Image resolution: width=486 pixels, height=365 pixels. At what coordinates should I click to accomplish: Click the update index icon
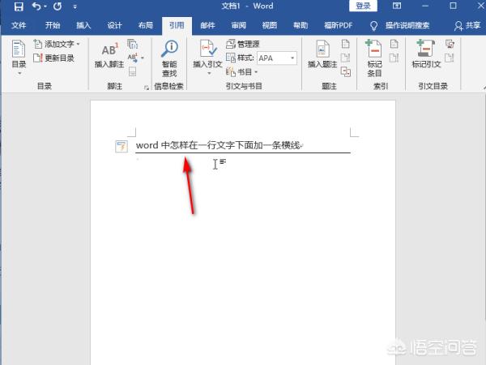pyautogui.click(x=394, y=58)
